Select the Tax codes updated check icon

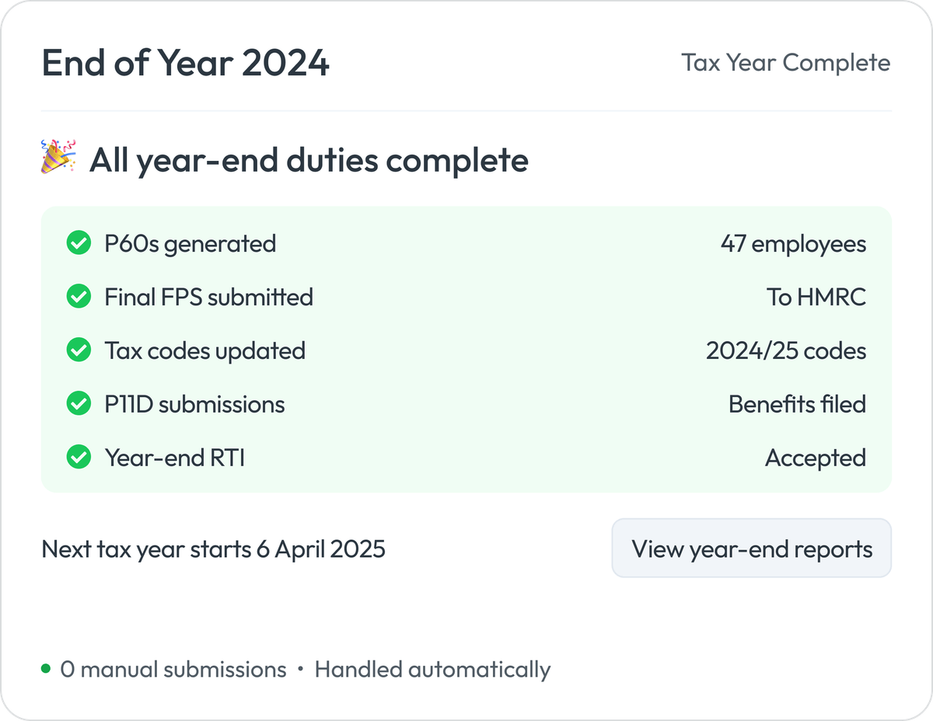(79, 350)
